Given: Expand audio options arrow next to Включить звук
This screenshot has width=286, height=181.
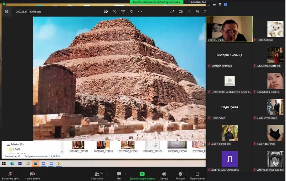Looking at the screenshot, I should 18,174.
